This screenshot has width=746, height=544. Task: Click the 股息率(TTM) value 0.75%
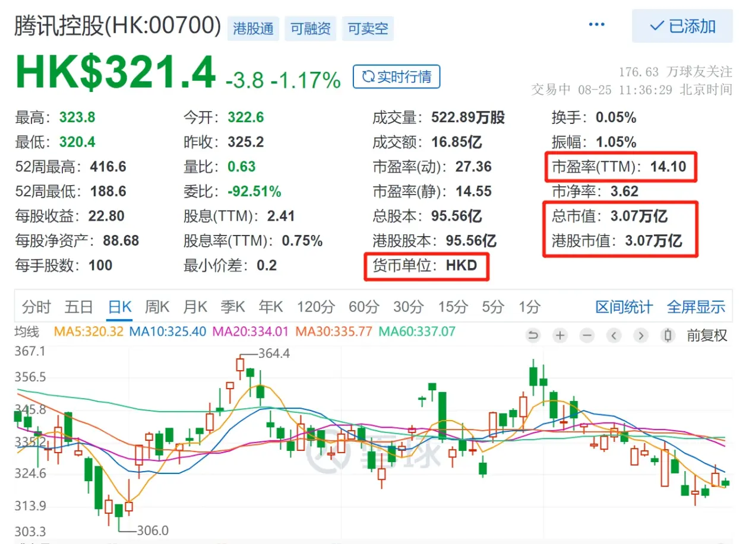(302, 241)
